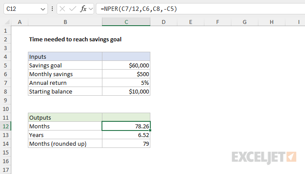The width and height of the screenshot is (305, 174).
Task: Select column H header
Action: pos(271,22)
